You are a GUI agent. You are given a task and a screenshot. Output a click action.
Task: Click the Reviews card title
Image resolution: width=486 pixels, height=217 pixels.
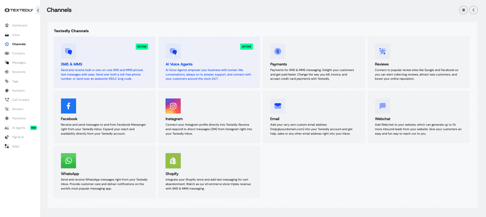382,64
